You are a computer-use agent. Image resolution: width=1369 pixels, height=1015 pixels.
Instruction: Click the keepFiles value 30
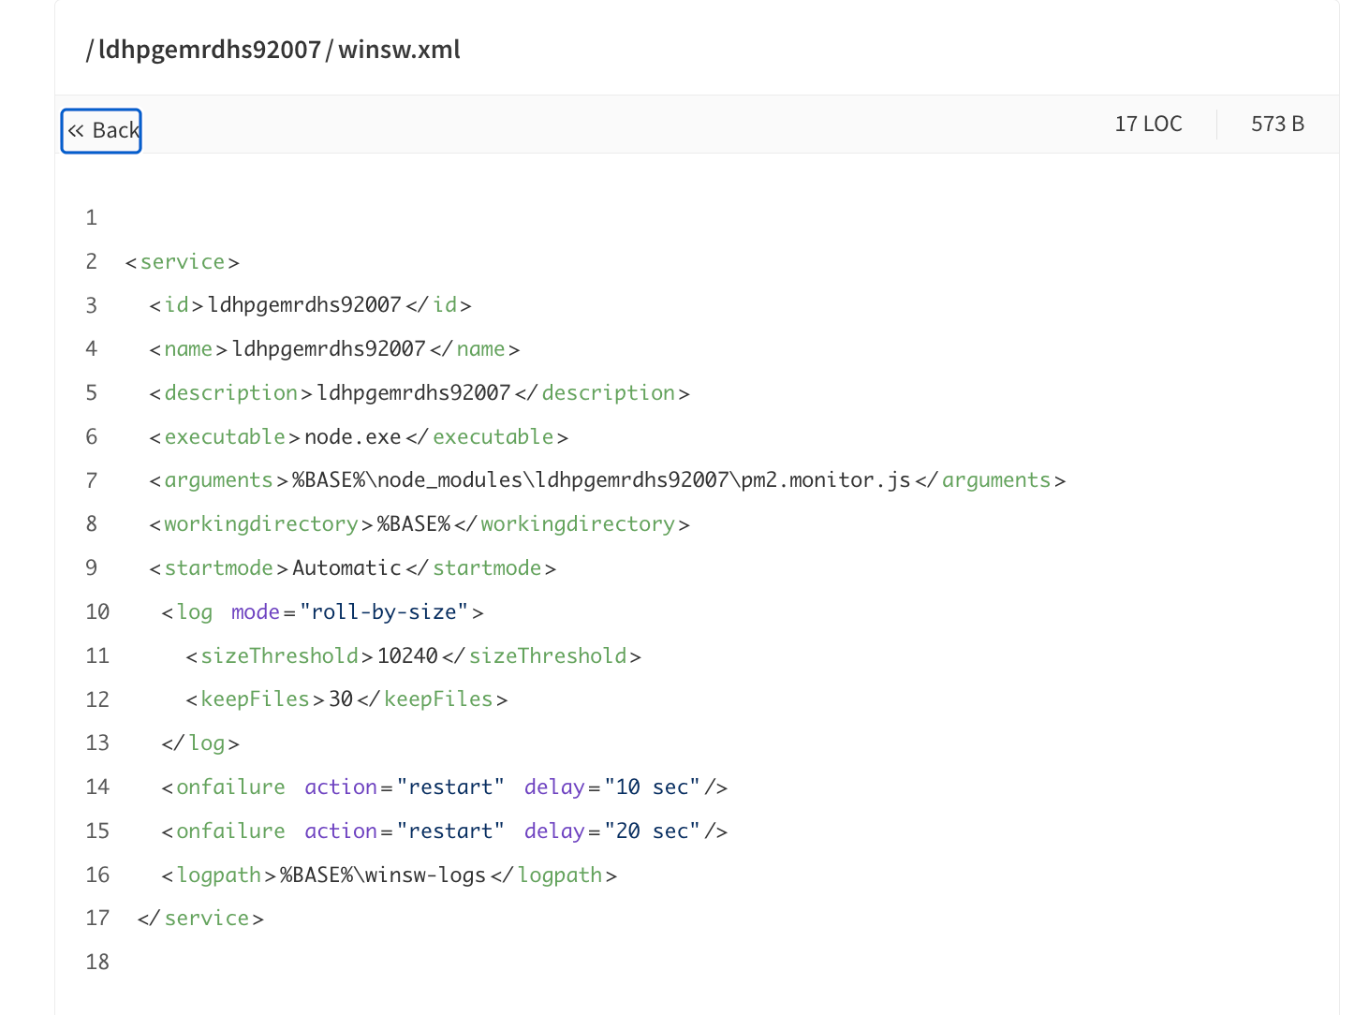tap(341, 699)
